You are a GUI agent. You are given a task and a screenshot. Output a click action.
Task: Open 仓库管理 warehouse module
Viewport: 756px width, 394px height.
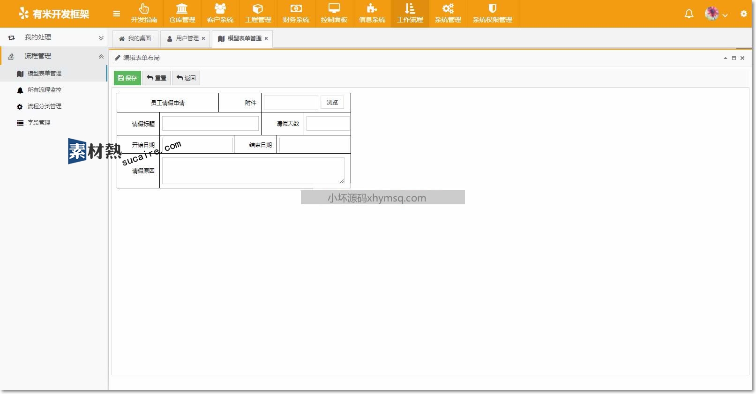click(x=182, y=14)
